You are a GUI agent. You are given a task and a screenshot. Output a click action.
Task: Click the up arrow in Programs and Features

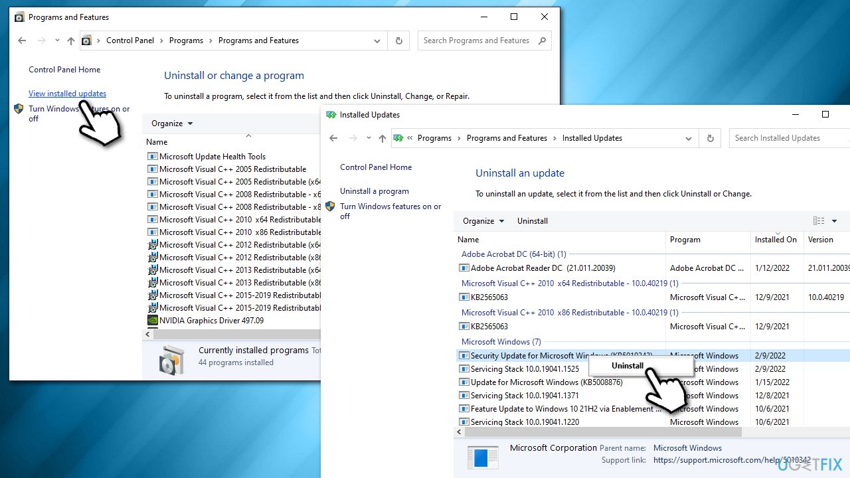point(71,40)
